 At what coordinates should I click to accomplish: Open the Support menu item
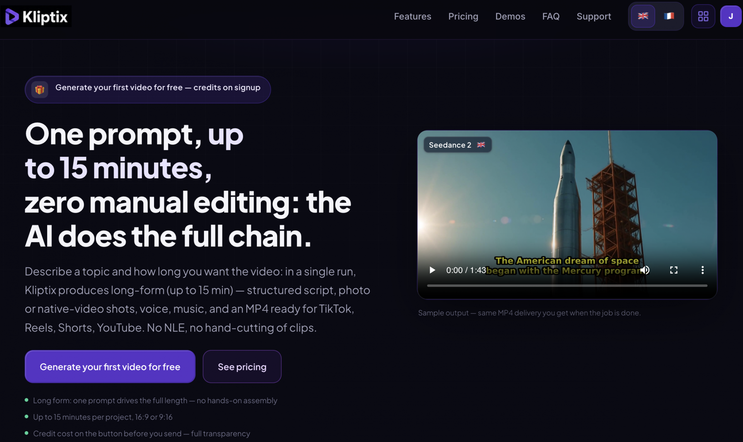(594, 16)
